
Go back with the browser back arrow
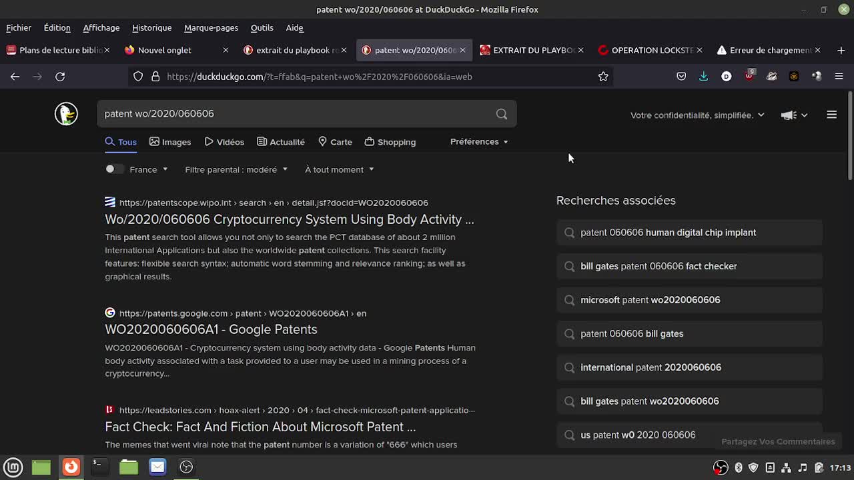pyautogui.click(x=15, y=77)
